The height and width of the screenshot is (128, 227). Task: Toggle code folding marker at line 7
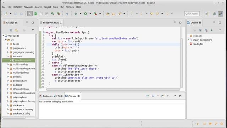click(x=45, y=32)
